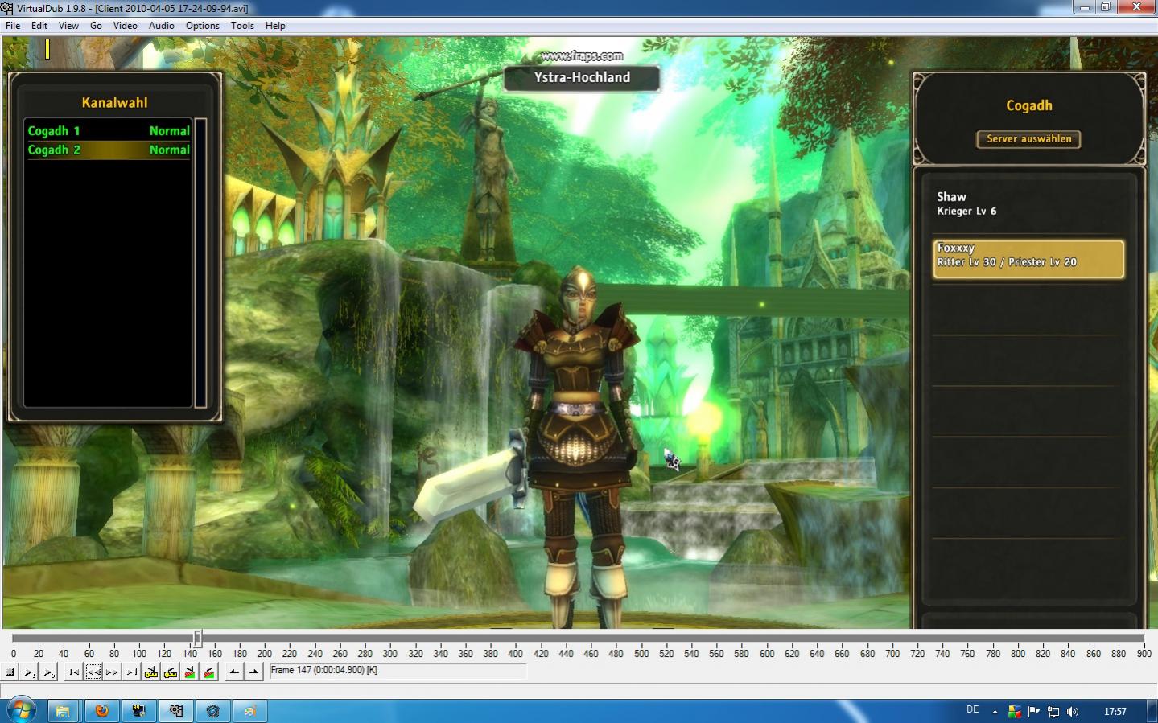Go to previous key frame icon

(x=151, y=672)
